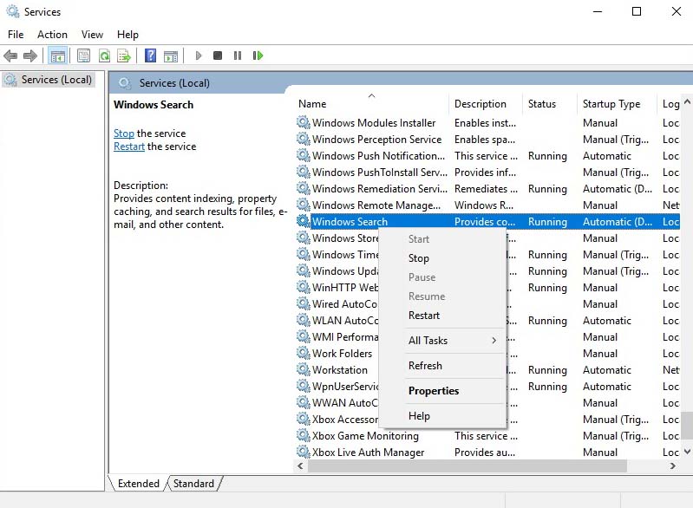Click the vertical scrollbar up arrow
Viewport: 693px width, 508px height.
pos(687,101)
